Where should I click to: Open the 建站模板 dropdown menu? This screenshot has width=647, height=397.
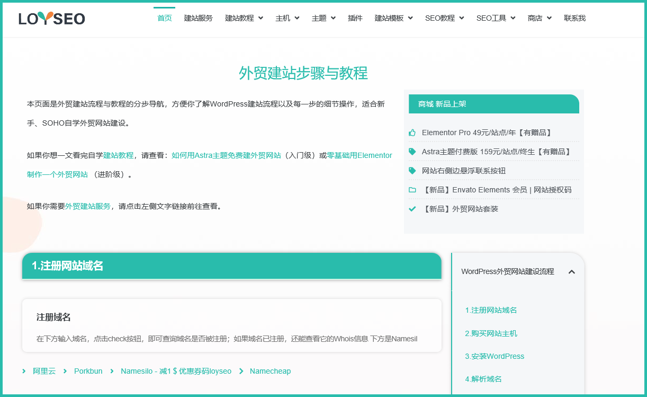coord(393,18)
